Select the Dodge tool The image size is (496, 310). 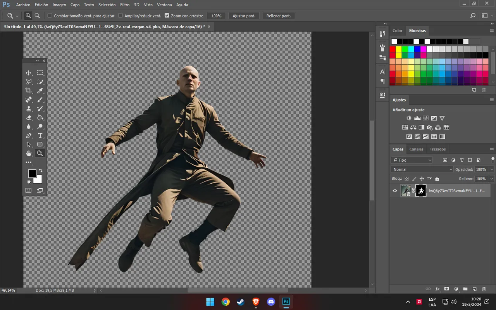(40, 127)
